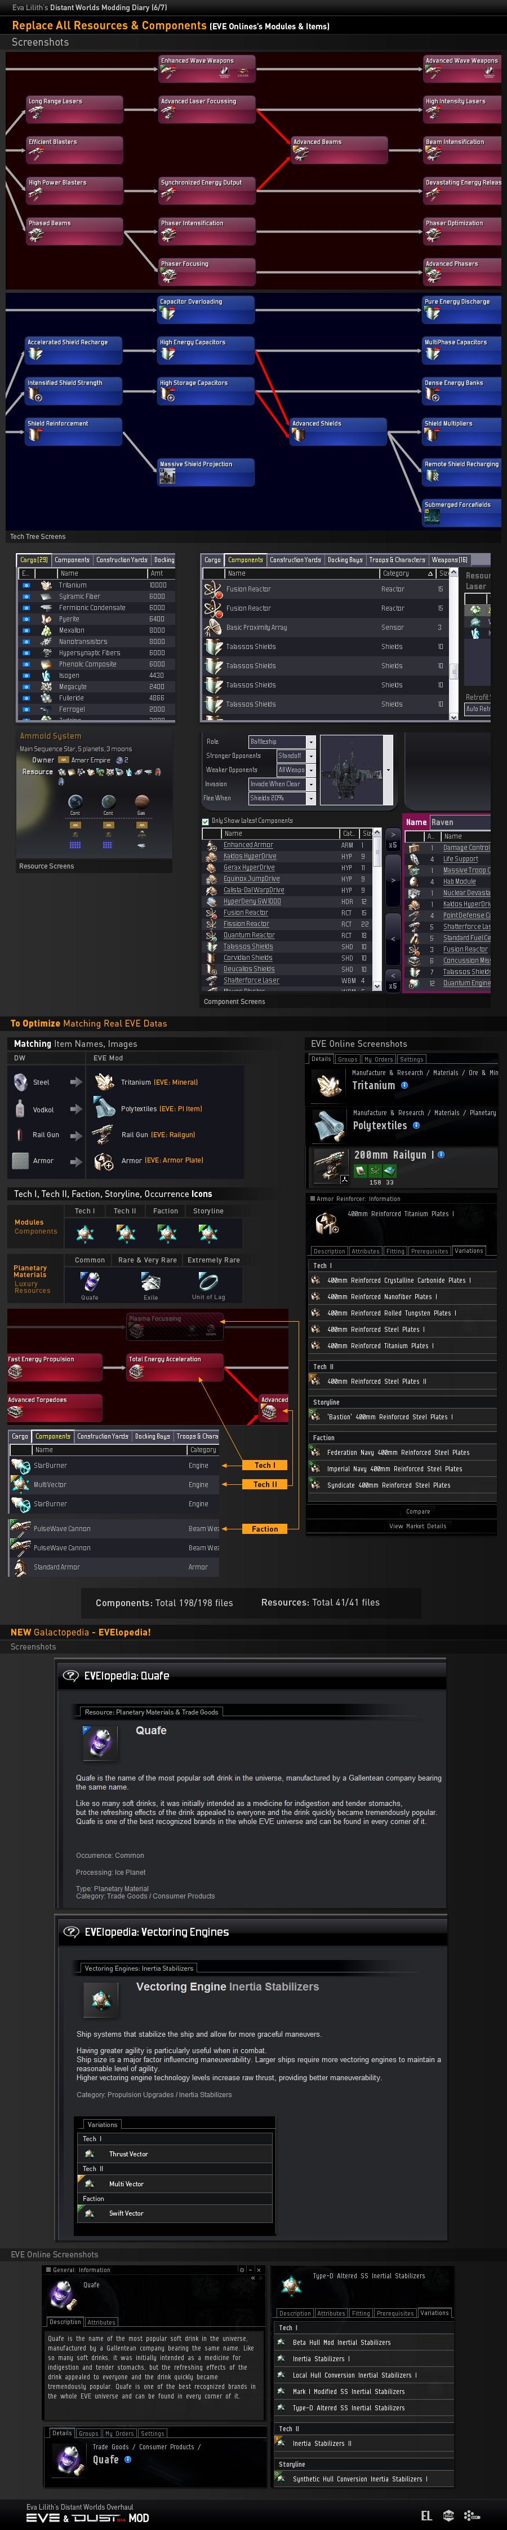Click the Intensified Shield Strength node icon
The width and height of the screenshot is (507, 2530).
pos(35,396)
